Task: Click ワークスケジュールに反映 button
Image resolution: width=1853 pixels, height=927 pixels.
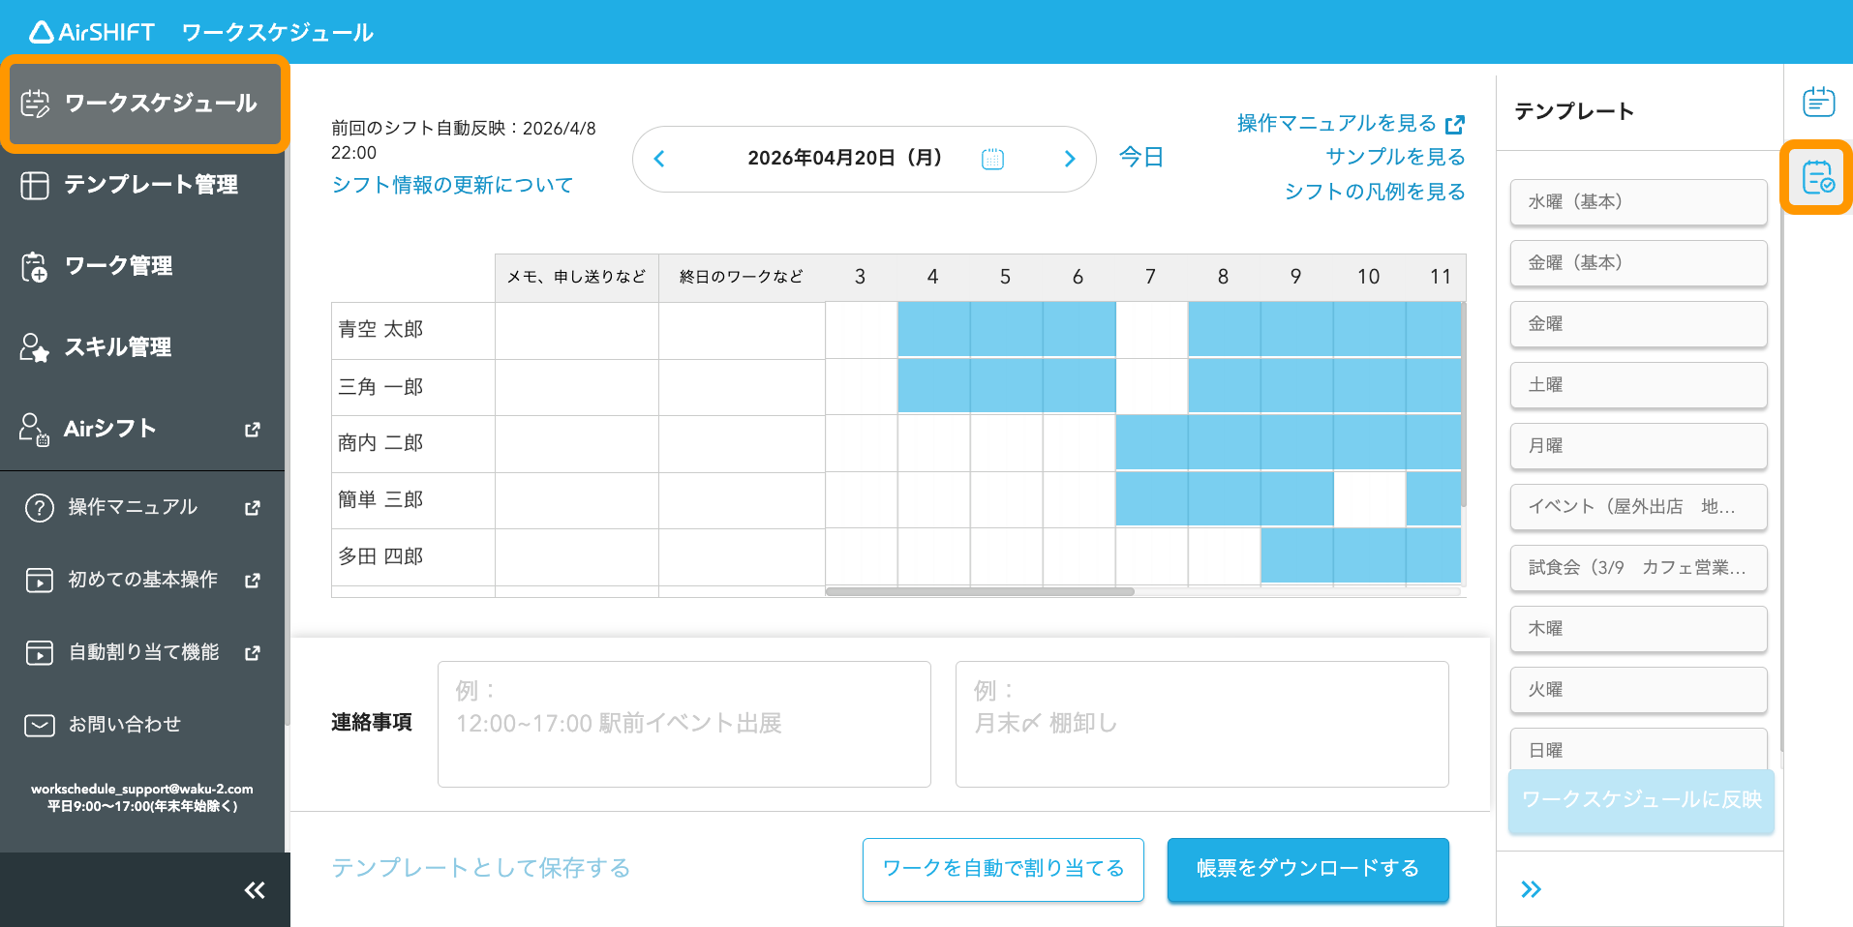Action: pyautogui.click(x=1641, y=801)
